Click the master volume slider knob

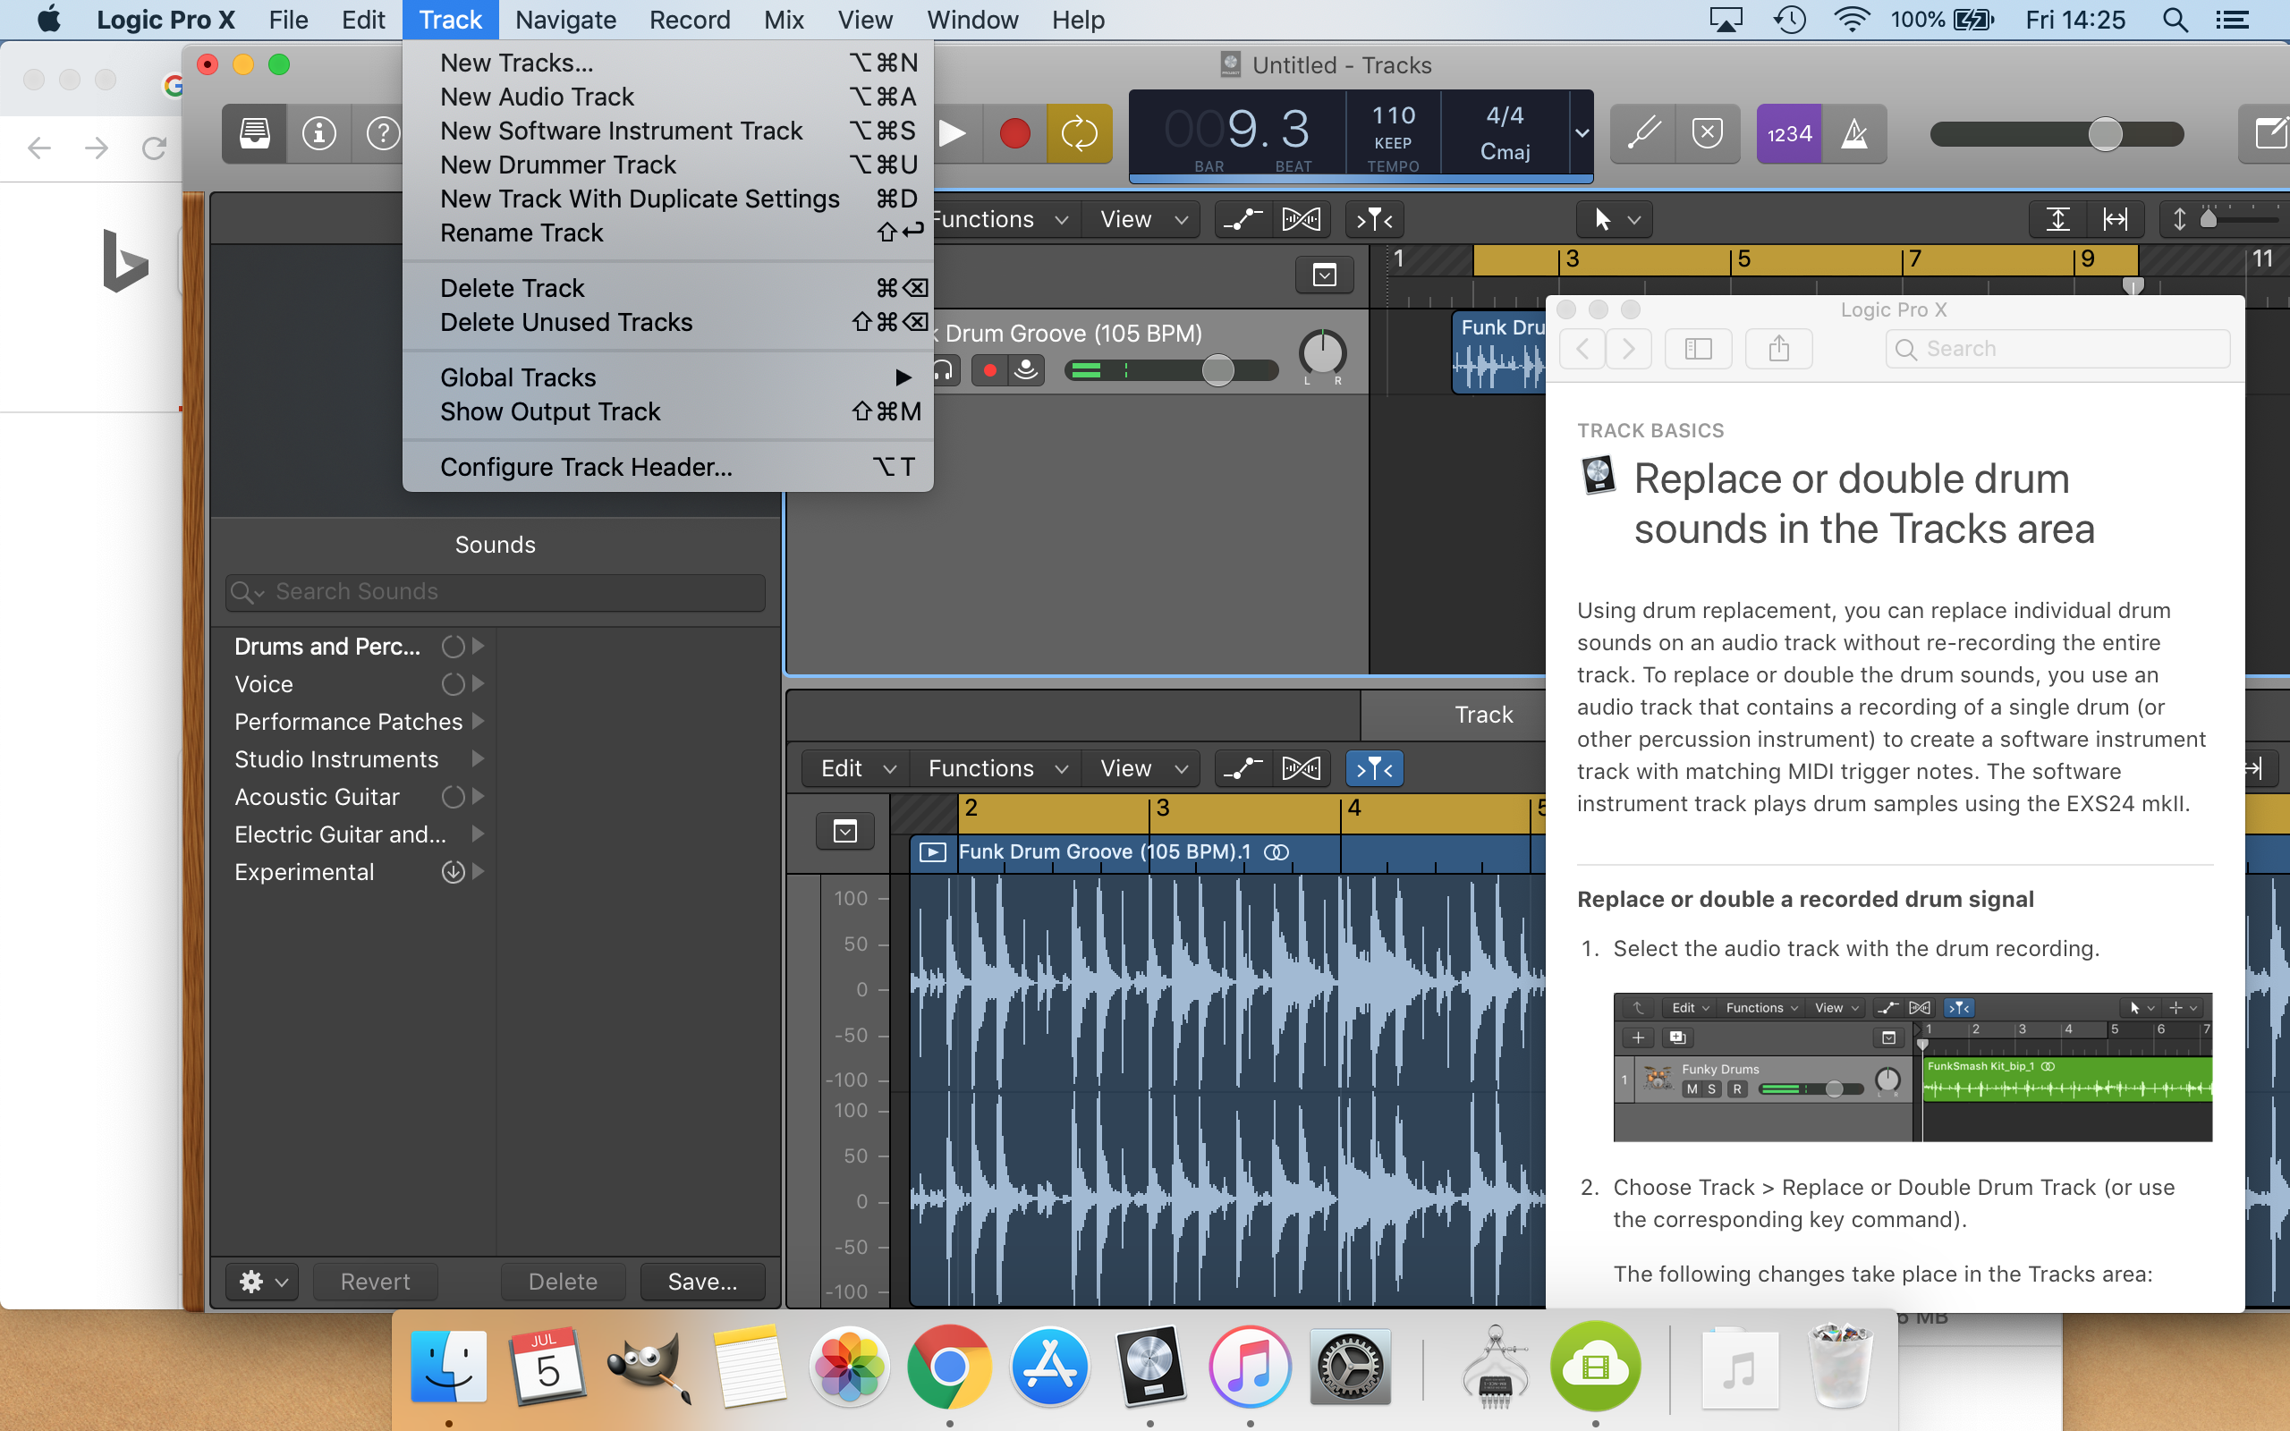2105,133
